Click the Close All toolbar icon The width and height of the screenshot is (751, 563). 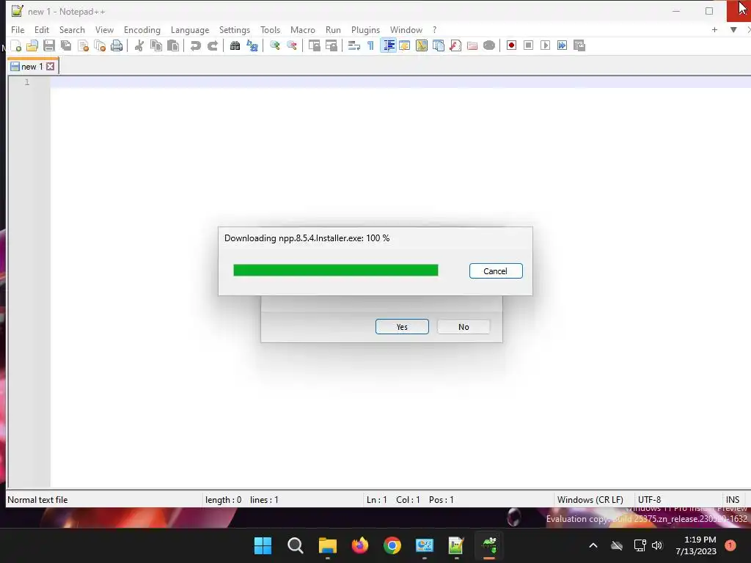[x=100, y=45]
